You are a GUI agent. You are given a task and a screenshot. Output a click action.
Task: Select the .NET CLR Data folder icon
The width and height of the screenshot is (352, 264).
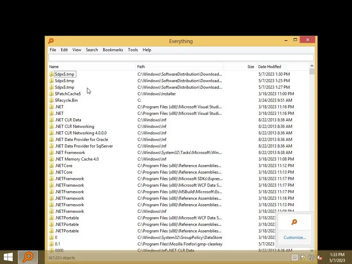[x=52, y=120]
